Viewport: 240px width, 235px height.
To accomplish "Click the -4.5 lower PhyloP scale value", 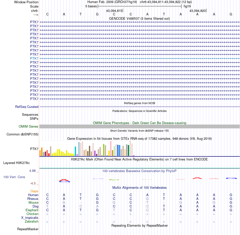I will point(33,183).
